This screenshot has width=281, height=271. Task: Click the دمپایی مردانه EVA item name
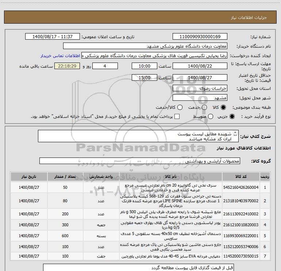(x=171, y=256)
